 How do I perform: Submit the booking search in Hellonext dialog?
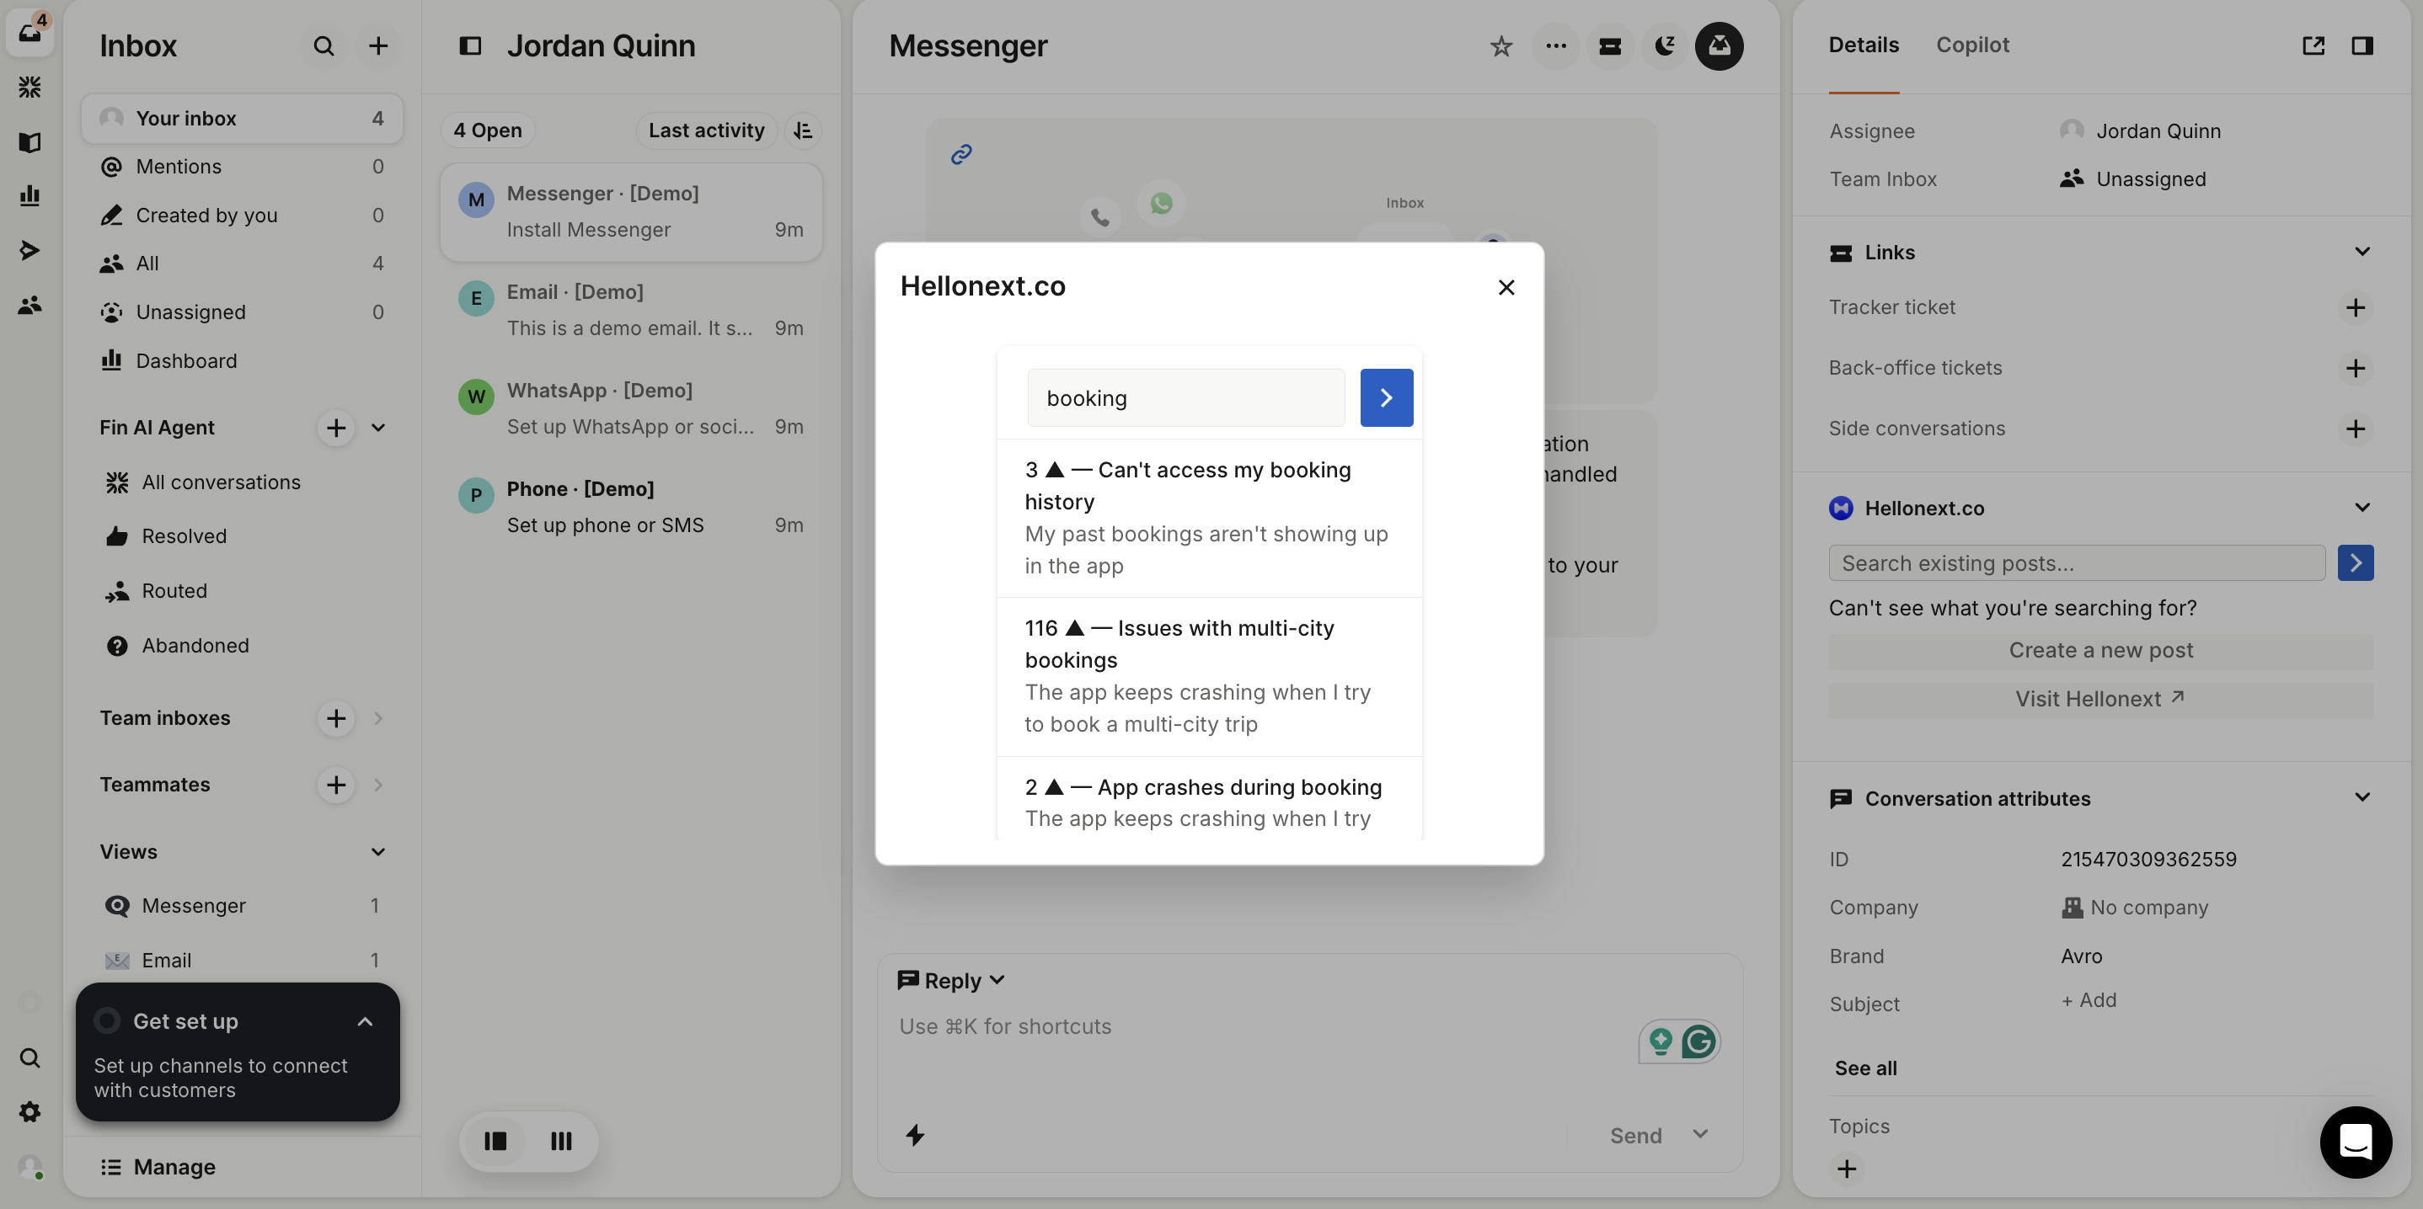tap(1387, 397)
